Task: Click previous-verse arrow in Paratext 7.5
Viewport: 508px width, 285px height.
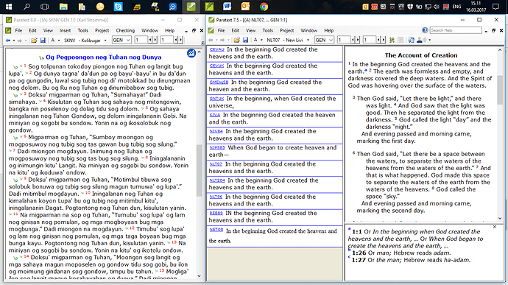Action: click(379, 40)
